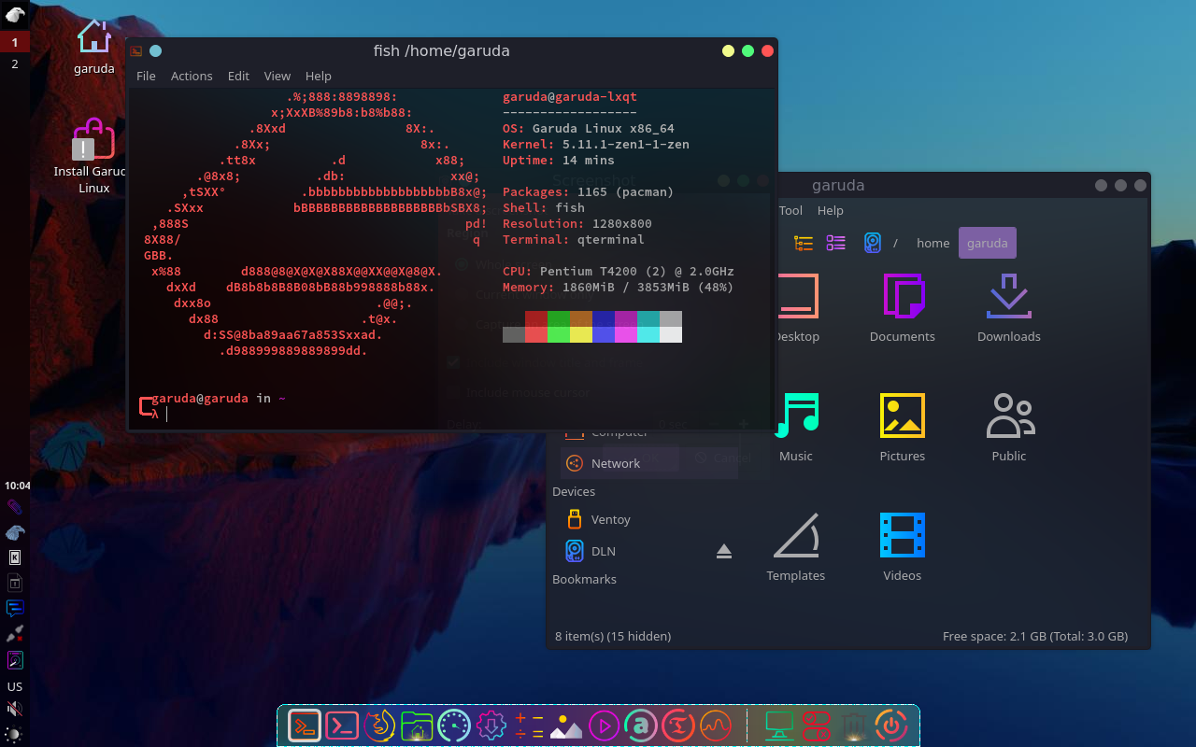Screen dimensions: 1196x747
Task: Open the garuda home desktop icon
Action: pyautogui.click(x=94, y=45)
